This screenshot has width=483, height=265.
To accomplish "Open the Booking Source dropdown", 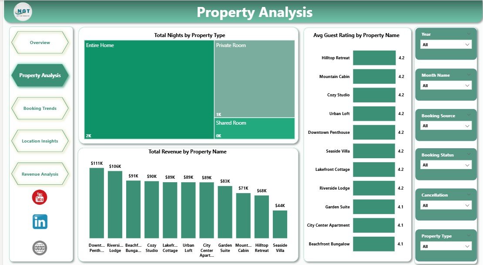I will [x=446, y=126].
